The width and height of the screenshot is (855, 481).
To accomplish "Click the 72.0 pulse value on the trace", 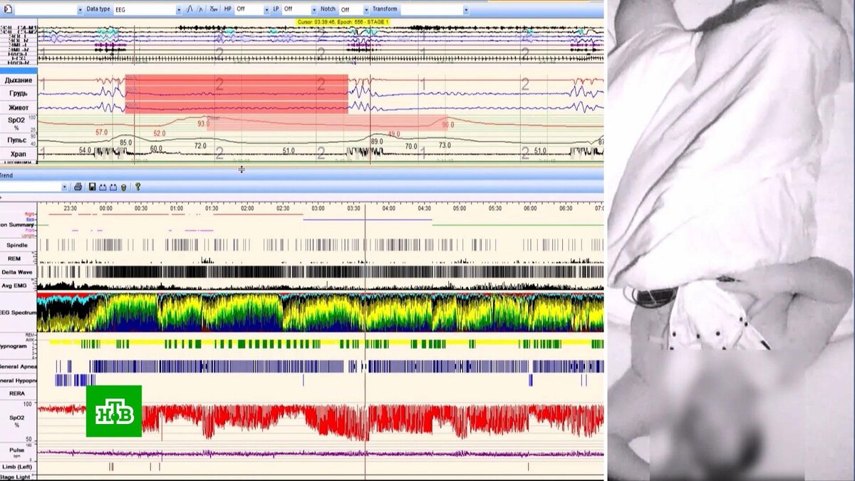I will pos(200,145).
